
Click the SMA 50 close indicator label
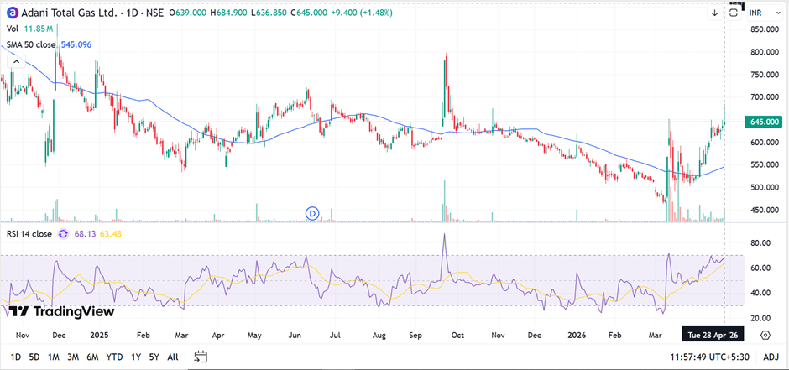(x=30, y=44)
